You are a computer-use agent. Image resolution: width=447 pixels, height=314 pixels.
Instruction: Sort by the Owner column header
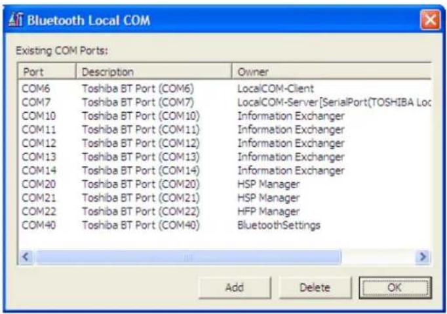(332, 71)
